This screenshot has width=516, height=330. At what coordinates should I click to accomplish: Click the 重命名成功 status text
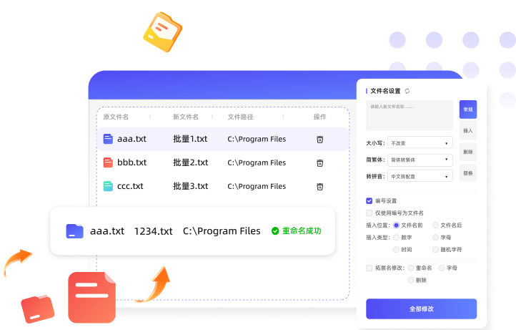pyautogui.click(x=302, y=230)
